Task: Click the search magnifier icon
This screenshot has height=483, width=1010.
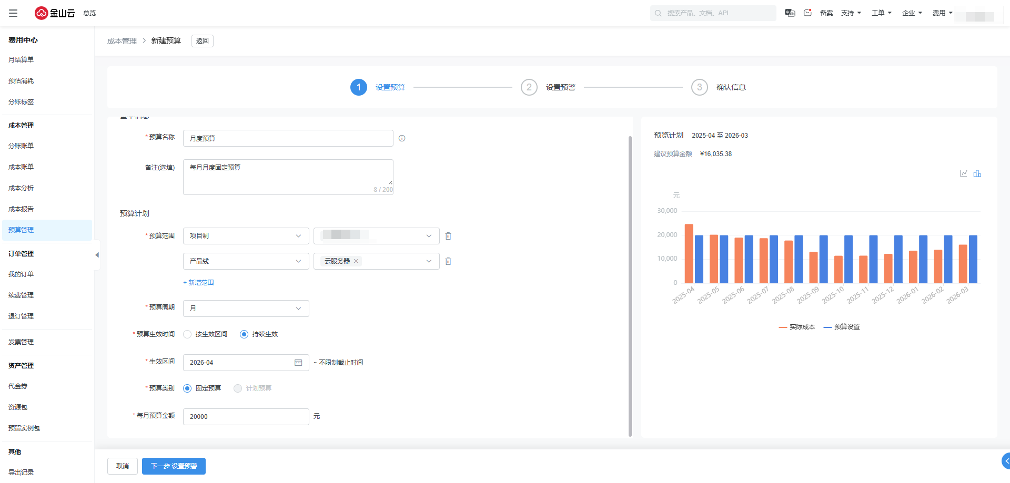Action: click(x=658, y=13)
